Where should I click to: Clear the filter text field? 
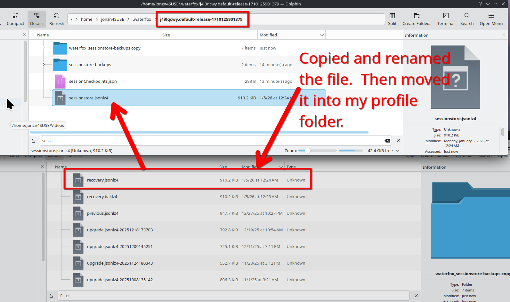(x=387, y=141)
